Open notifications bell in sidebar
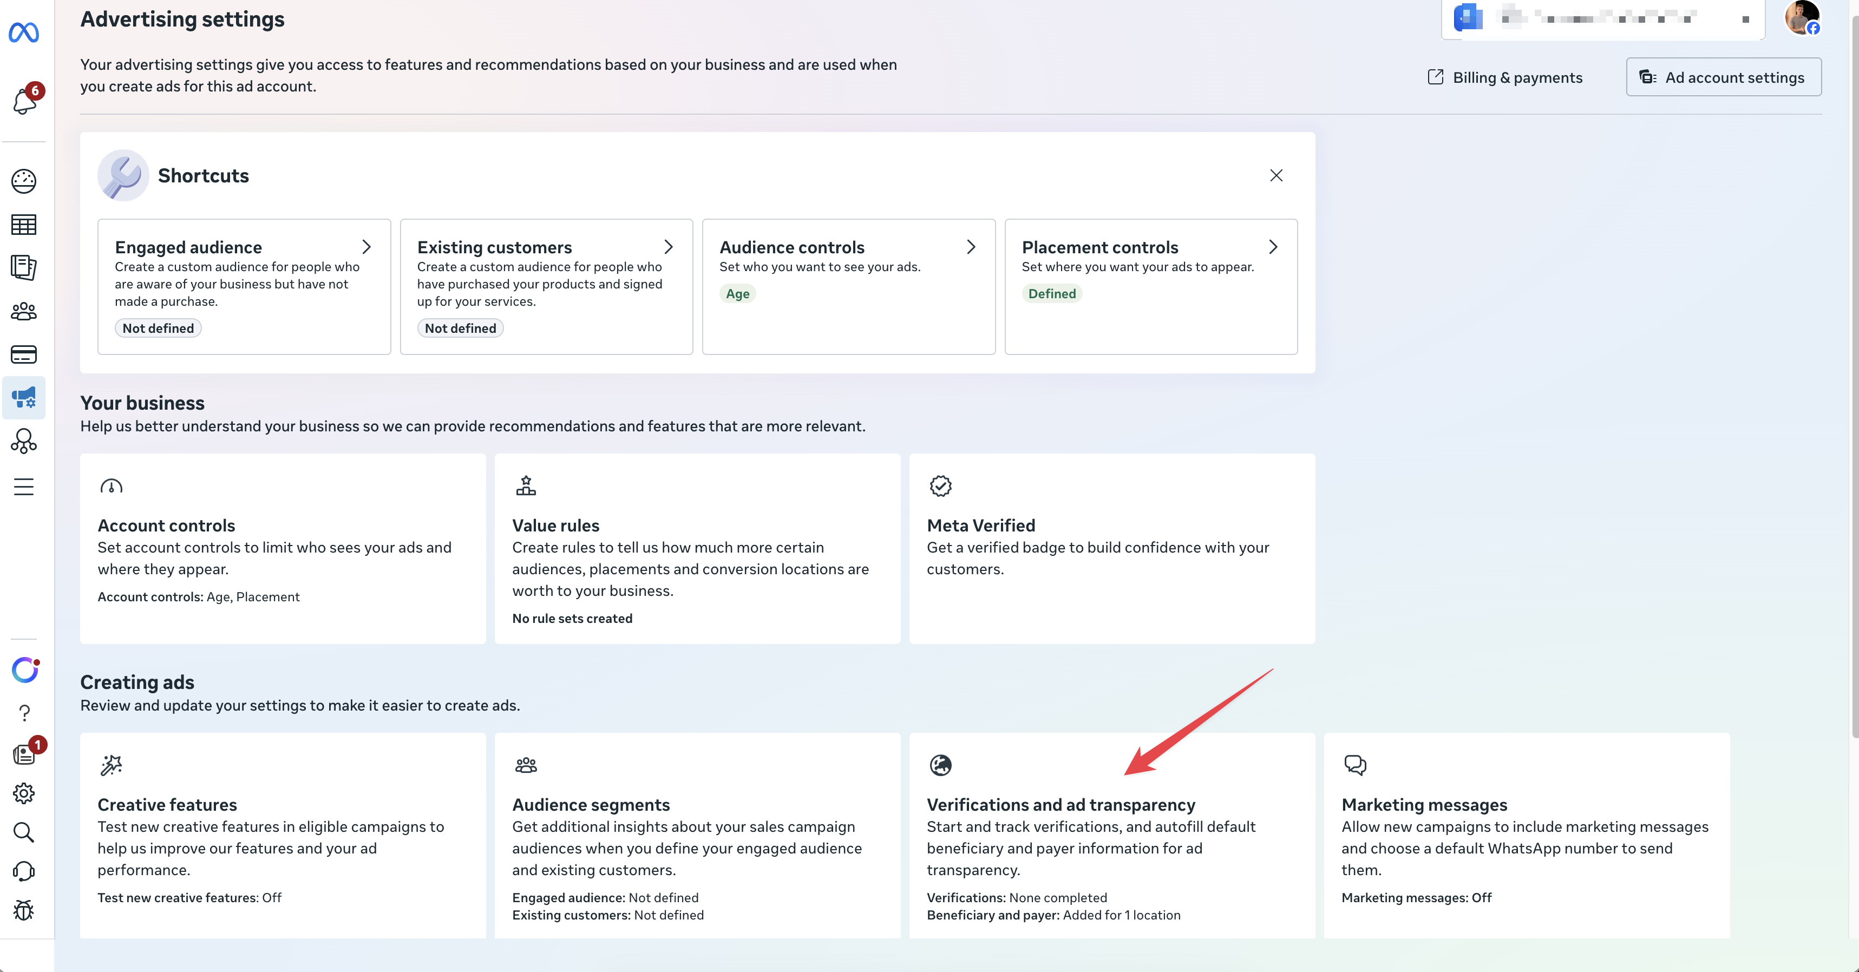This screenshot has height=972, width=1859. coord(24,101)
